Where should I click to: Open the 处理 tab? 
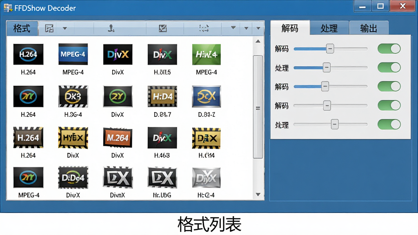[x=329, y=28]
